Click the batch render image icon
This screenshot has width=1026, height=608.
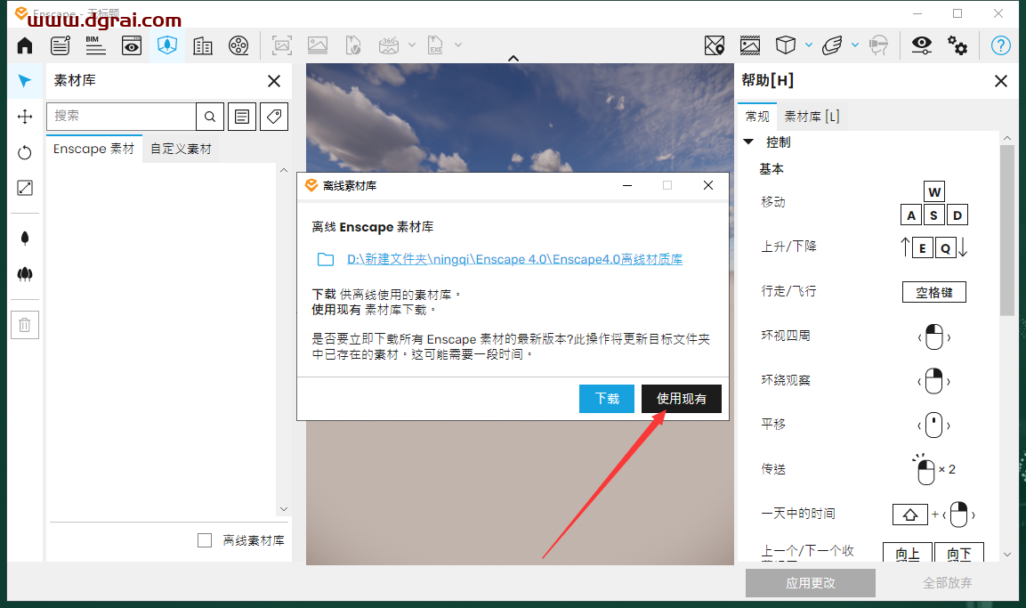[318, 45]
